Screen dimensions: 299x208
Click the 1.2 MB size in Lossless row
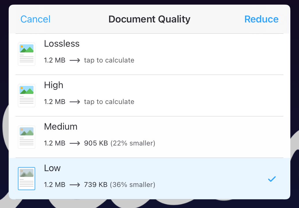(x=55, y=60)
